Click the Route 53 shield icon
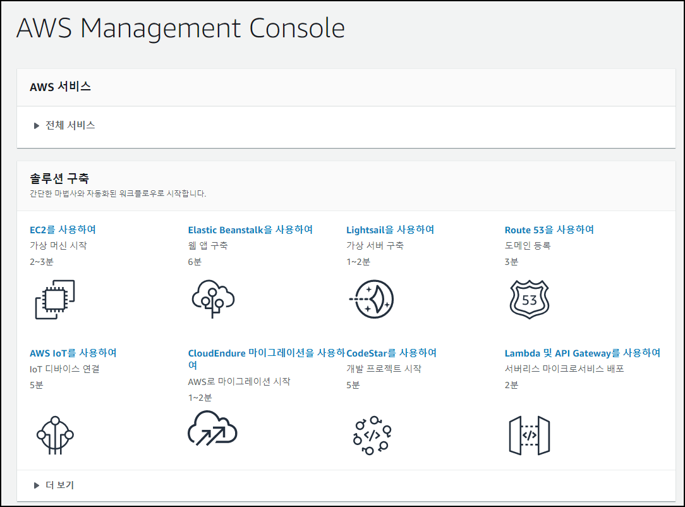This screenshot has height=507, width=685. point(529,298)
